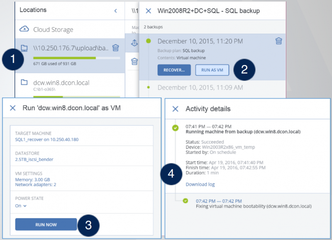Click the RECOVER... button
Viewport: 332px width, 240px height.
point(174,70)
